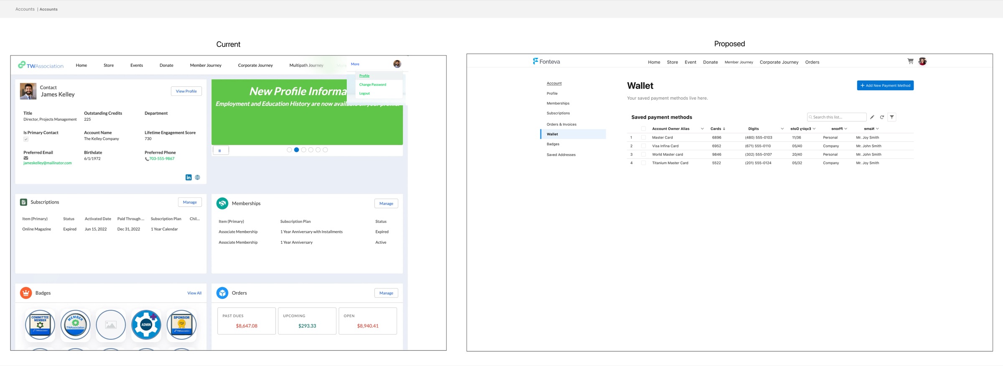Choose Change Password from the user menu

click(372, 85)
